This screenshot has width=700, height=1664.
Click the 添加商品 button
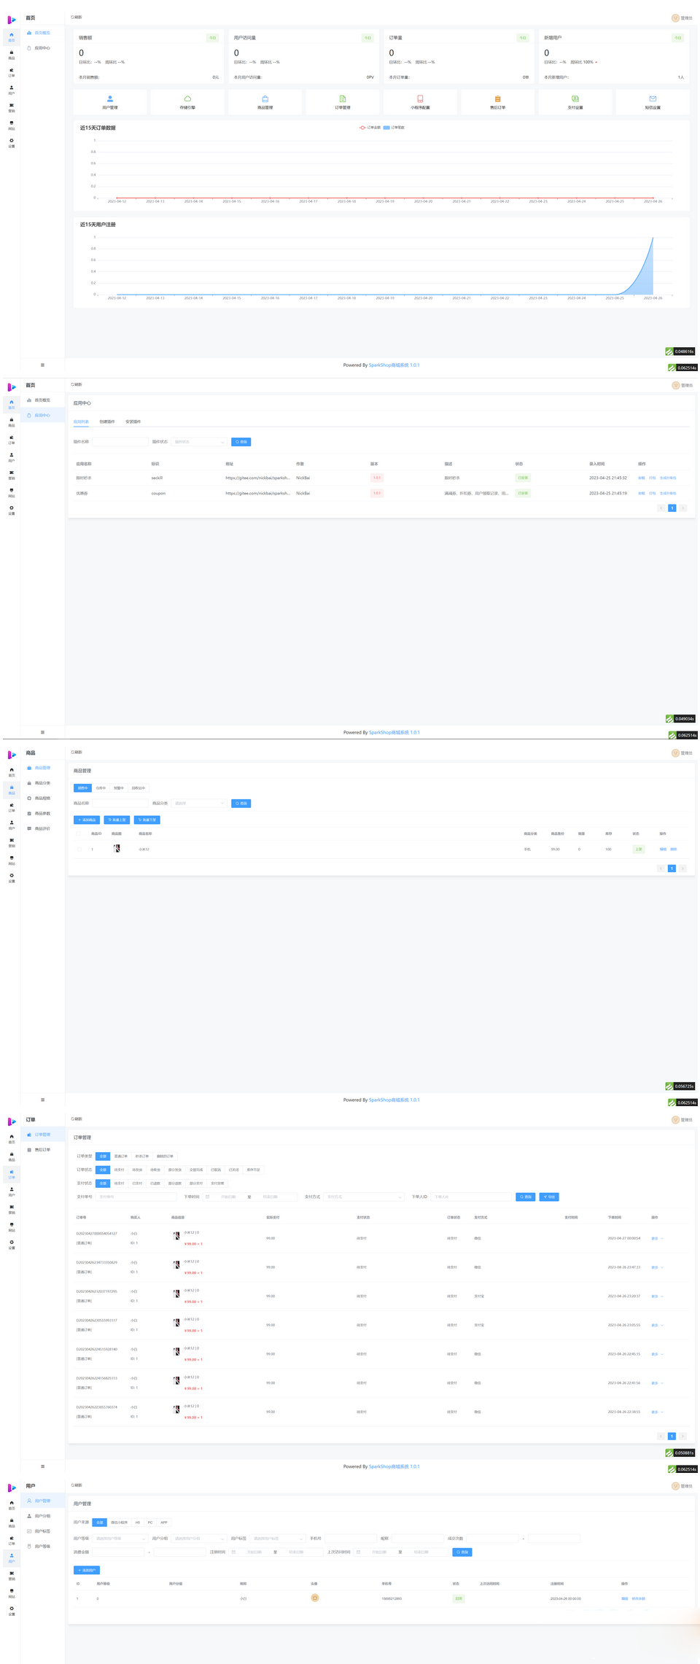pyautogui.click(x=87, y=820)
